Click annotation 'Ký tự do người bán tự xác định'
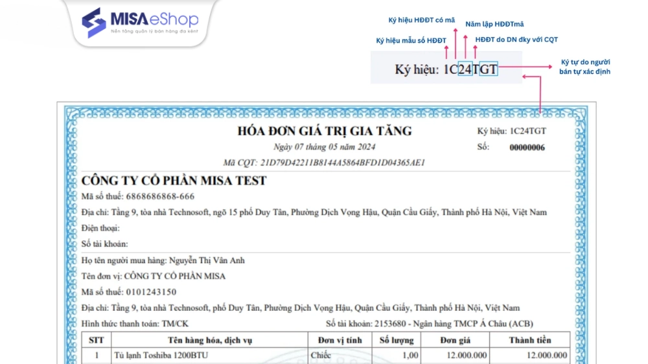The height and width of the screenshot is (364, 648). (584, 67)
